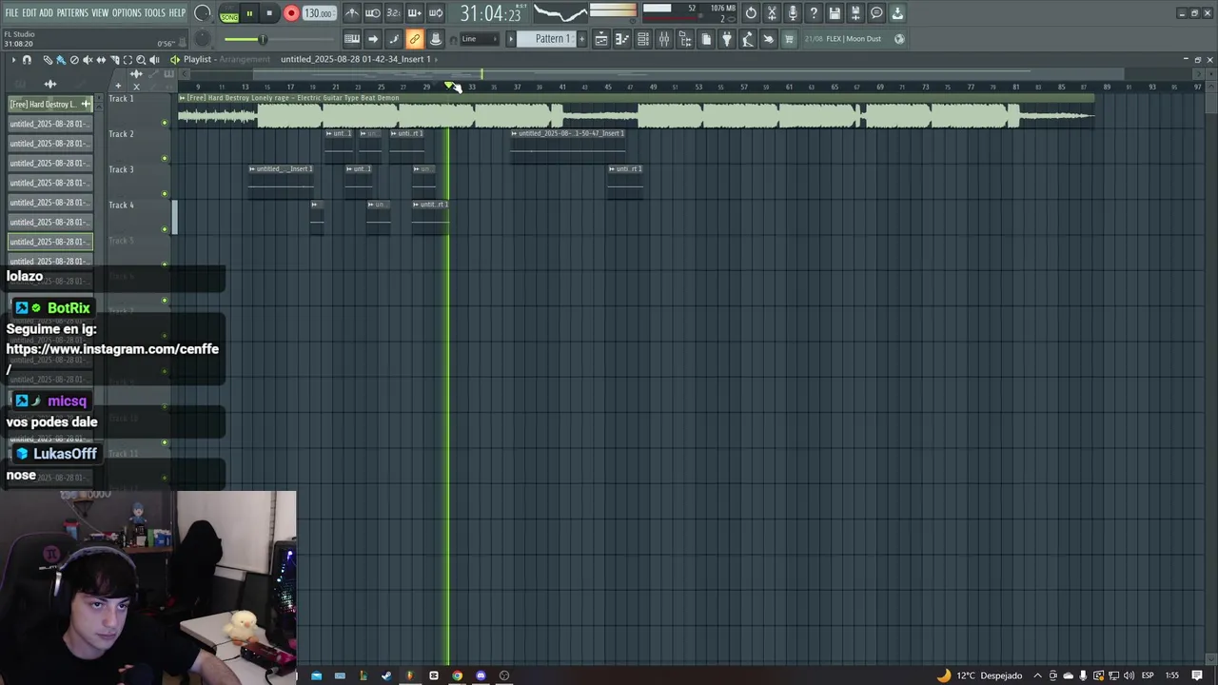
Task: Open the Mixer view icon
Action: pos(664,39)
